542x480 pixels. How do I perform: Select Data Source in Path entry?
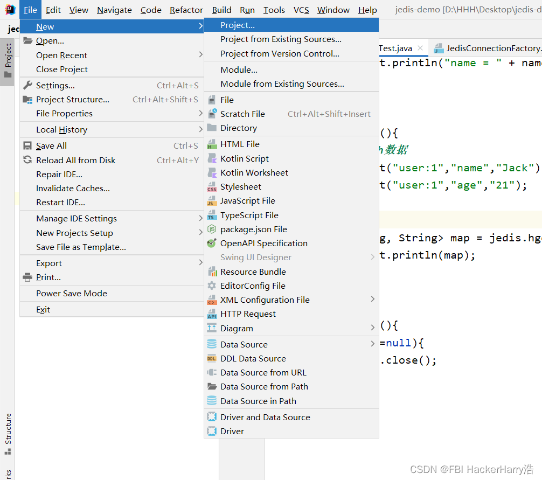tap(291, 401)
